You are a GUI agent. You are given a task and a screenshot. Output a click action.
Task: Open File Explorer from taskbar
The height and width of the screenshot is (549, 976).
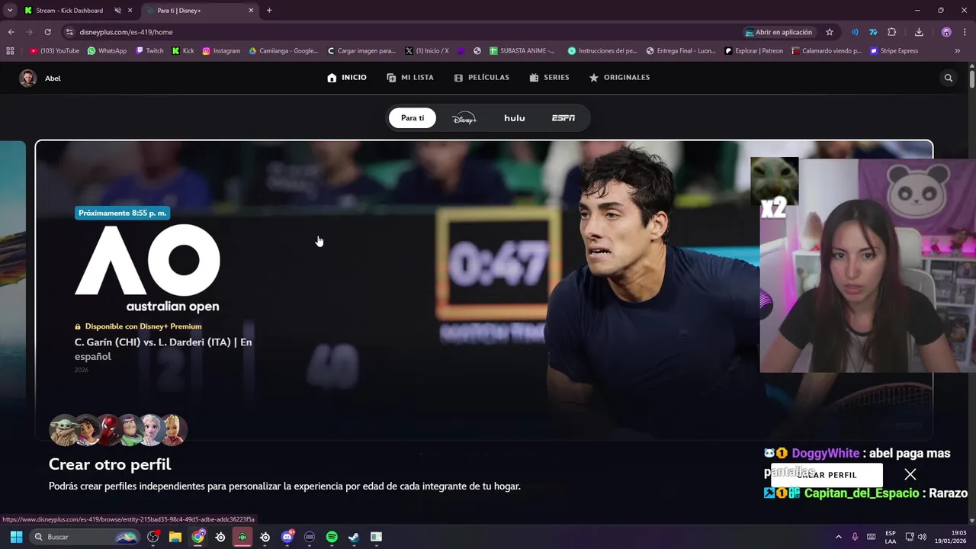point(175,537)
